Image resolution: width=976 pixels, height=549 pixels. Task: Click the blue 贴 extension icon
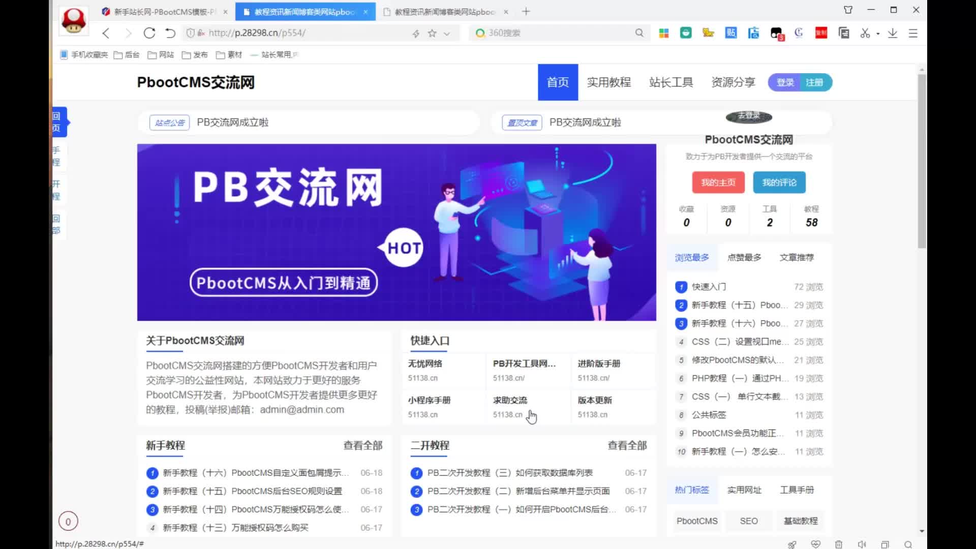731,33
